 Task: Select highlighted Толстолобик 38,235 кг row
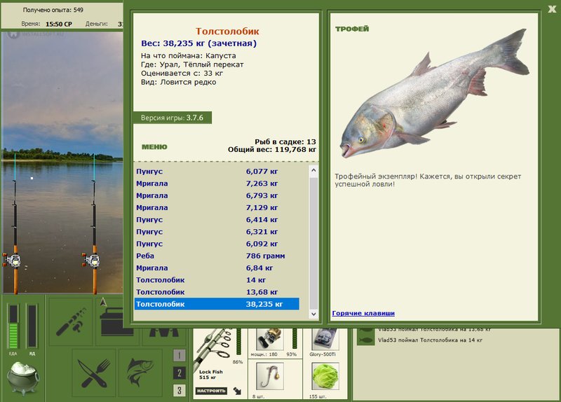tap(217, 304)
